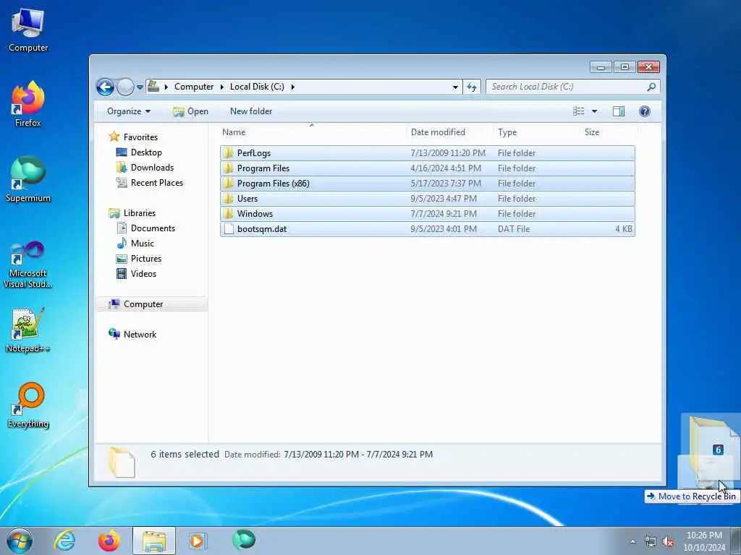Click the Forward navigation arrow in Explorer
741x555 pixels.
pos(125,87)
